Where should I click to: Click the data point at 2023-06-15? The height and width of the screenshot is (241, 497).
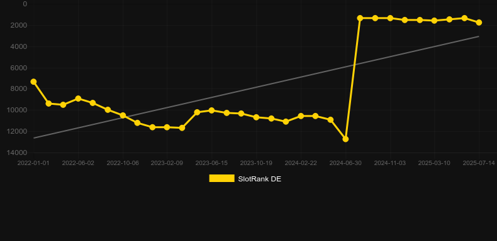pyautogui.click(x=211, y=110)
